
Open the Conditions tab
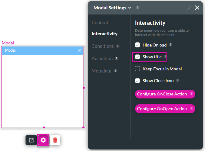click(103, 46)
